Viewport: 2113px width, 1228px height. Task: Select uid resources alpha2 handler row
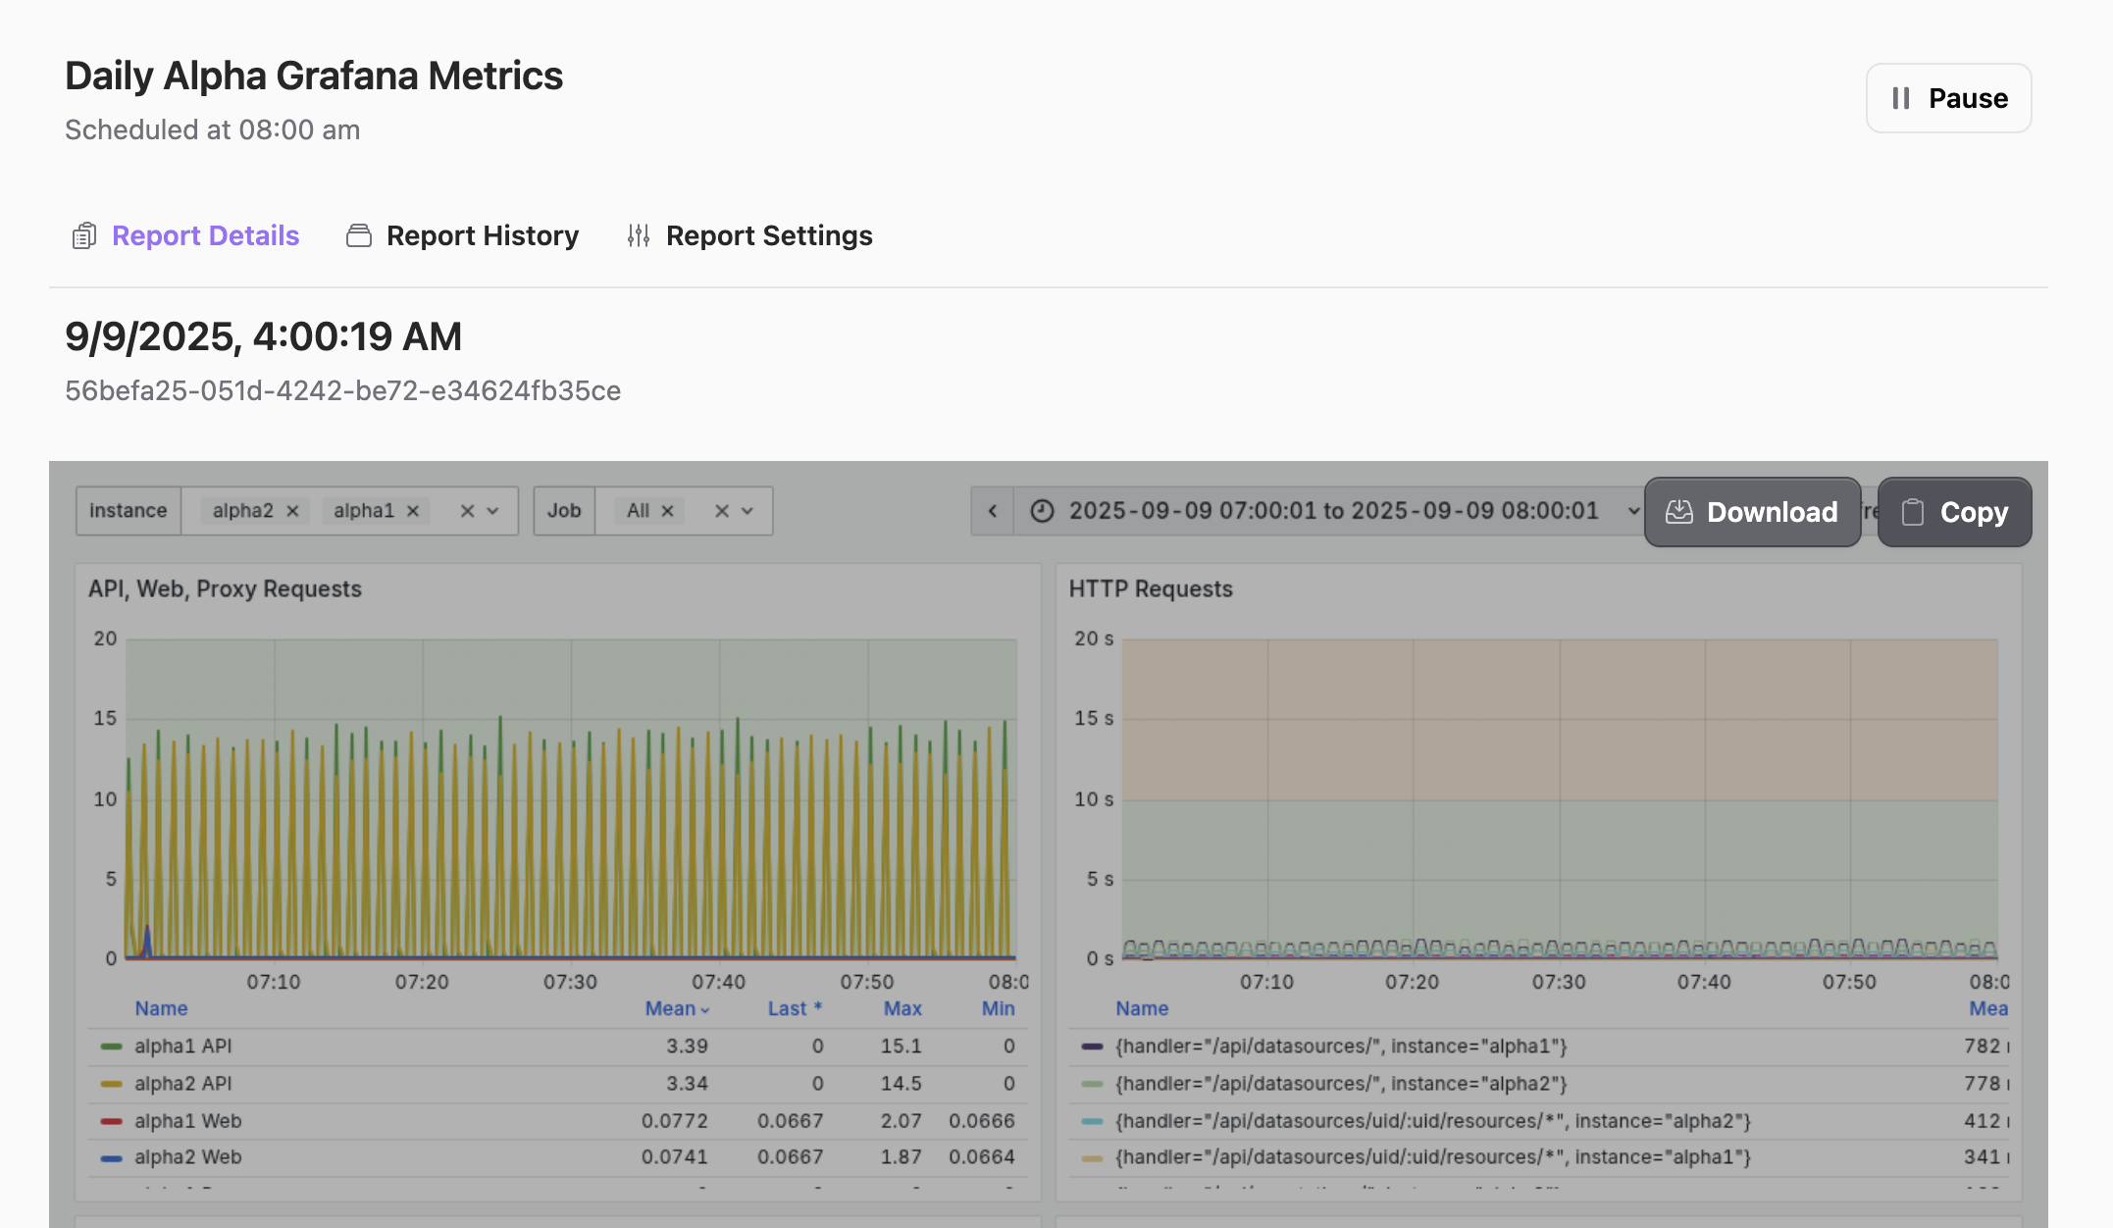pos(1539,1121)
